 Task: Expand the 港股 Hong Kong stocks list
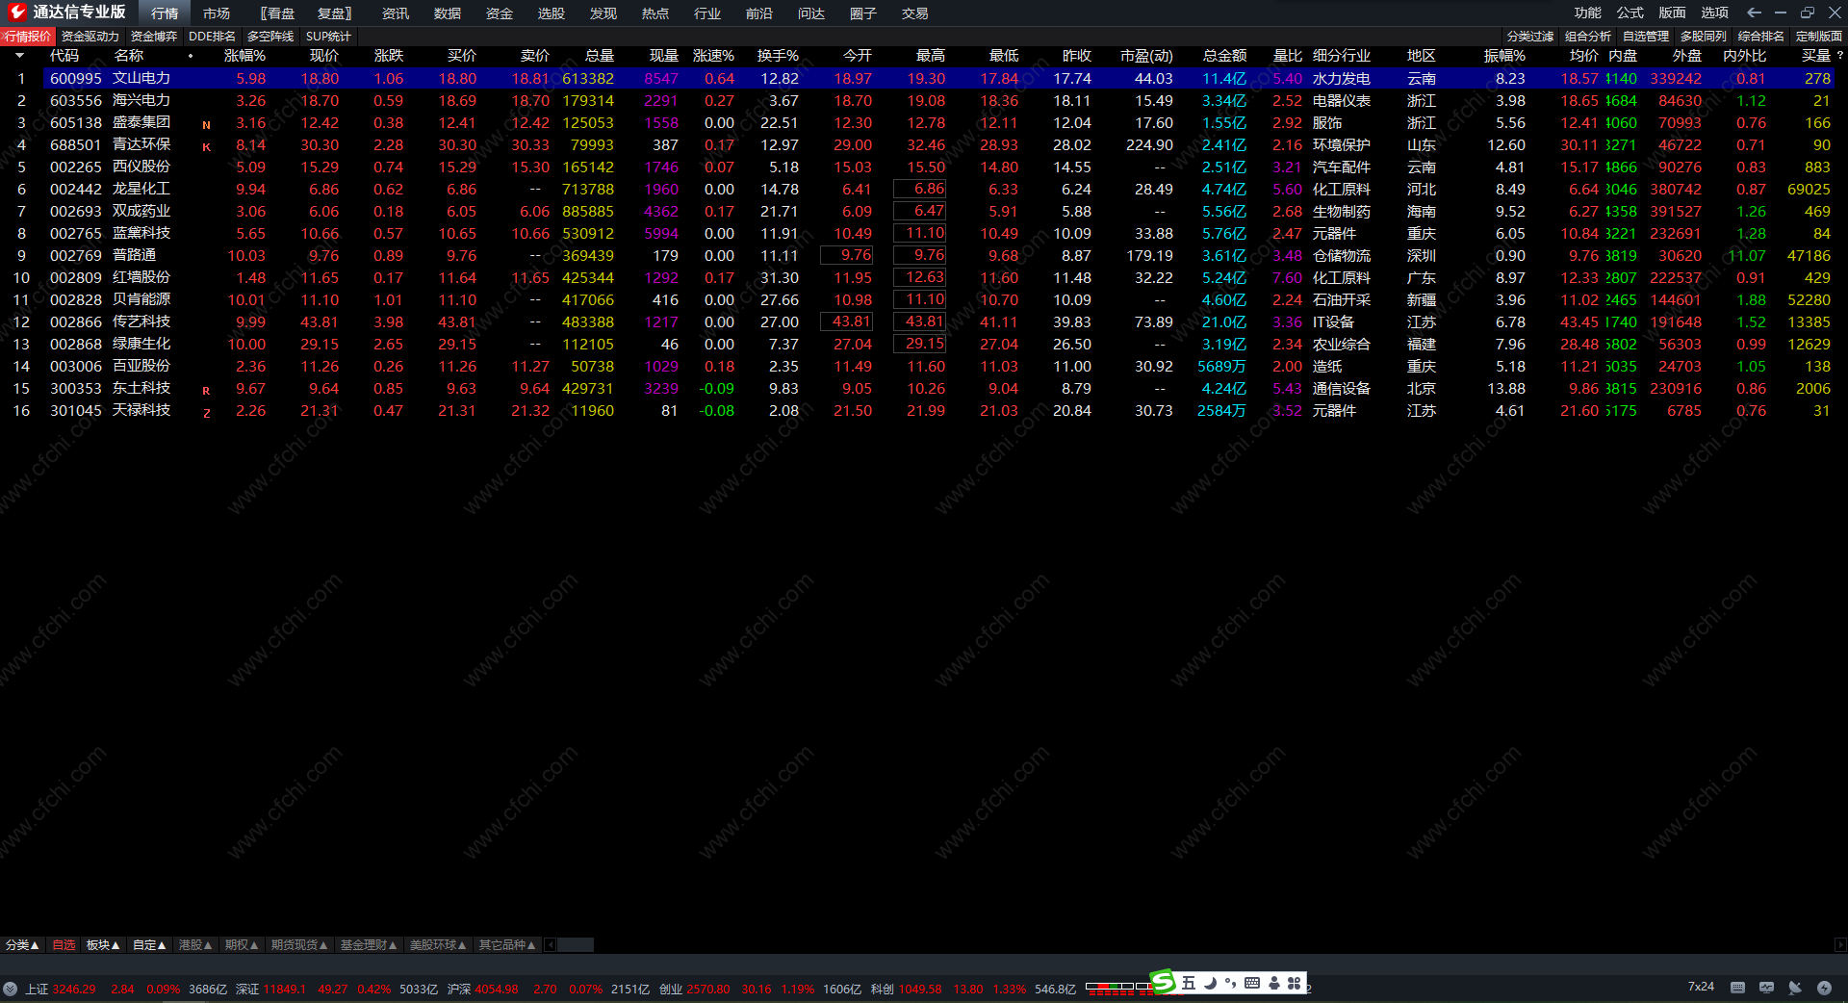pyautogui.click(x=195, y=945)
